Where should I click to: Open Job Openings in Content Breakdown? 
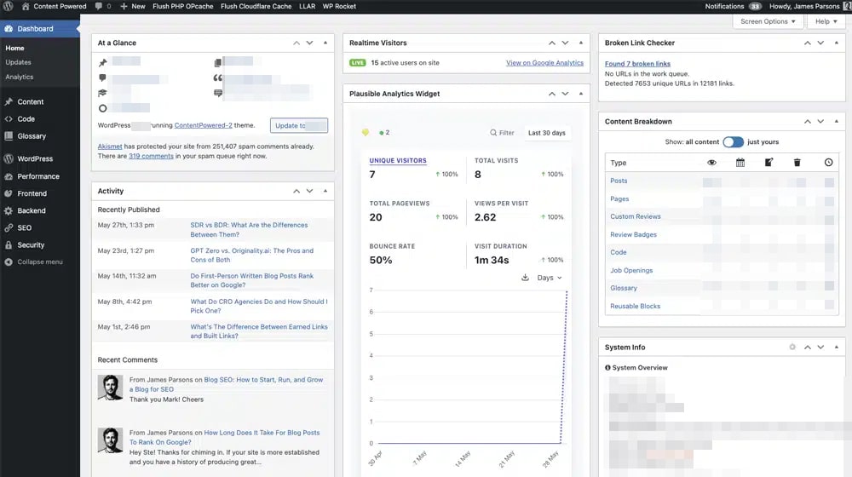pyautogui.click(x=631, y=271)
